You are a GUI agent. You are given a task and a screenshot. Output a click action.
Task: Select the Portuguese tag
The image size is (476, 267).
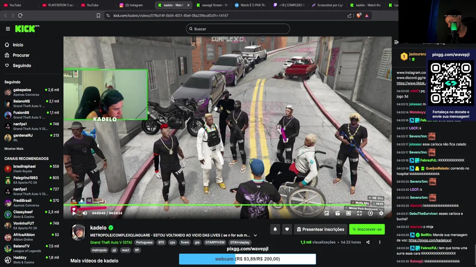click(x=144, y=243)
